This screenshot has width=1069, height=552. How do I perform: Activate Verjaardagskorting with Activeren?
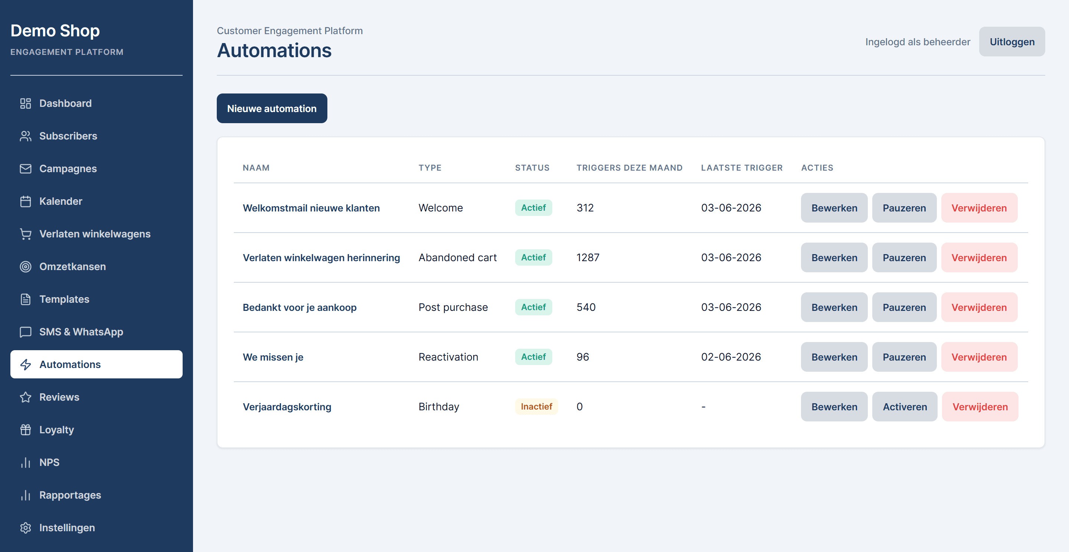[905, 407]
